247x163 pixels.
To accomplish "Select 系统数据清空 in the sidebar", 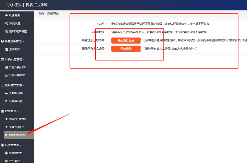I will (x=19, y=135).
